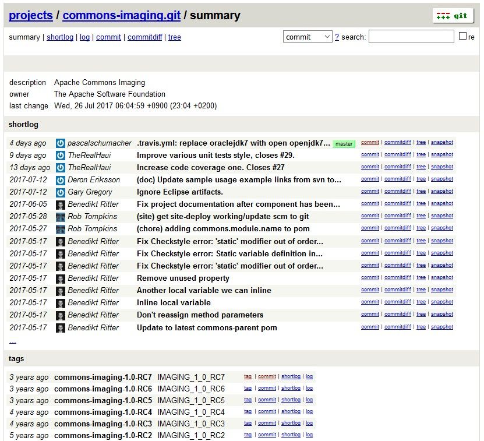Click the git logo in the top-right corner
The image size is (484, 441).
[453, 15]
